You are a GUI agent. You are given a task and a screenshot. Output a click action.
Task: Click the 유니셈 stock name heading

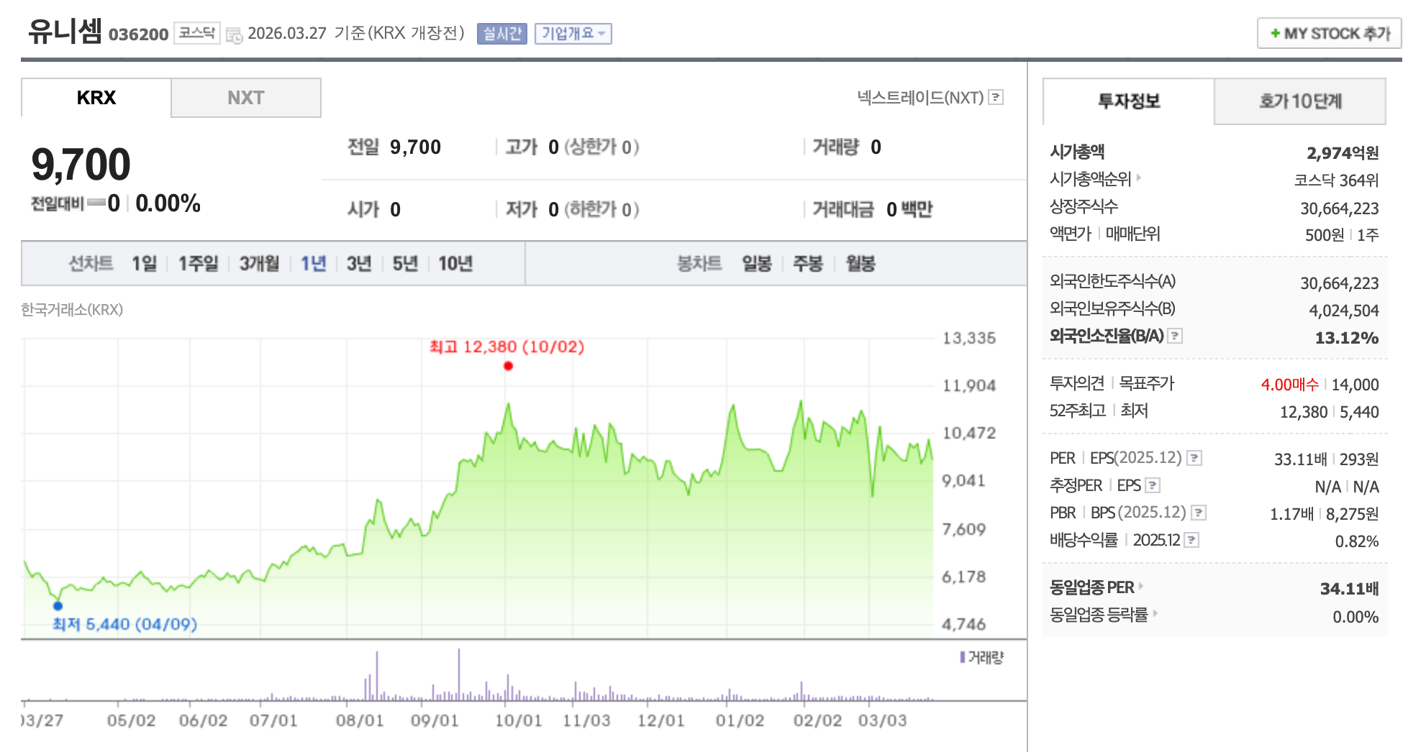pos(65,32)
